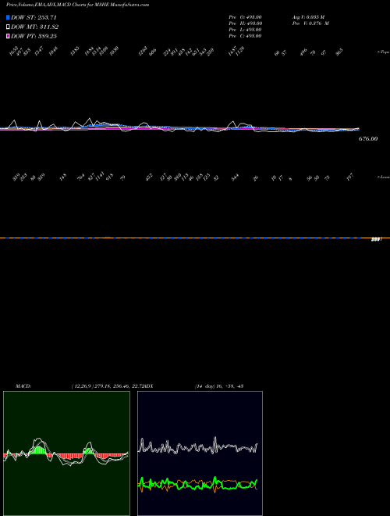Click the white DOW MT legend swatch
This screenshot has width=390, height=516.
(8, 27)
